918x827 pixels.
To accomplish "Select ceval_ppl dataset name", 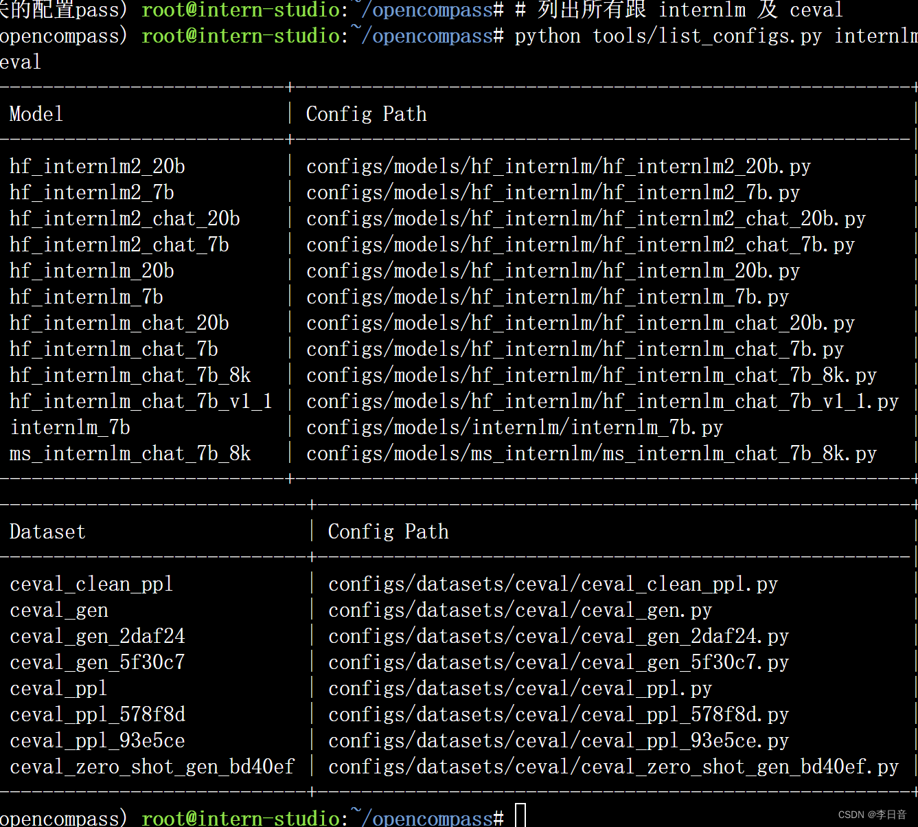I will coord(59,689).
